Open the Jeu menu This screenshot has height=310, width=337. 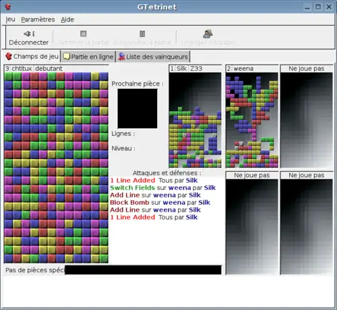[11, 20]
